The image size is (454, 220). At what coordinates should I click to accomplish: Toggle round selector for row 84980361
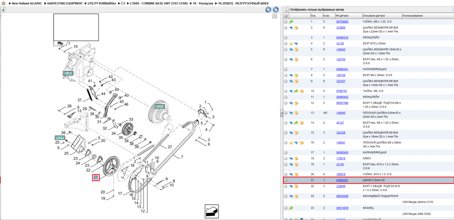pos(286,180)
